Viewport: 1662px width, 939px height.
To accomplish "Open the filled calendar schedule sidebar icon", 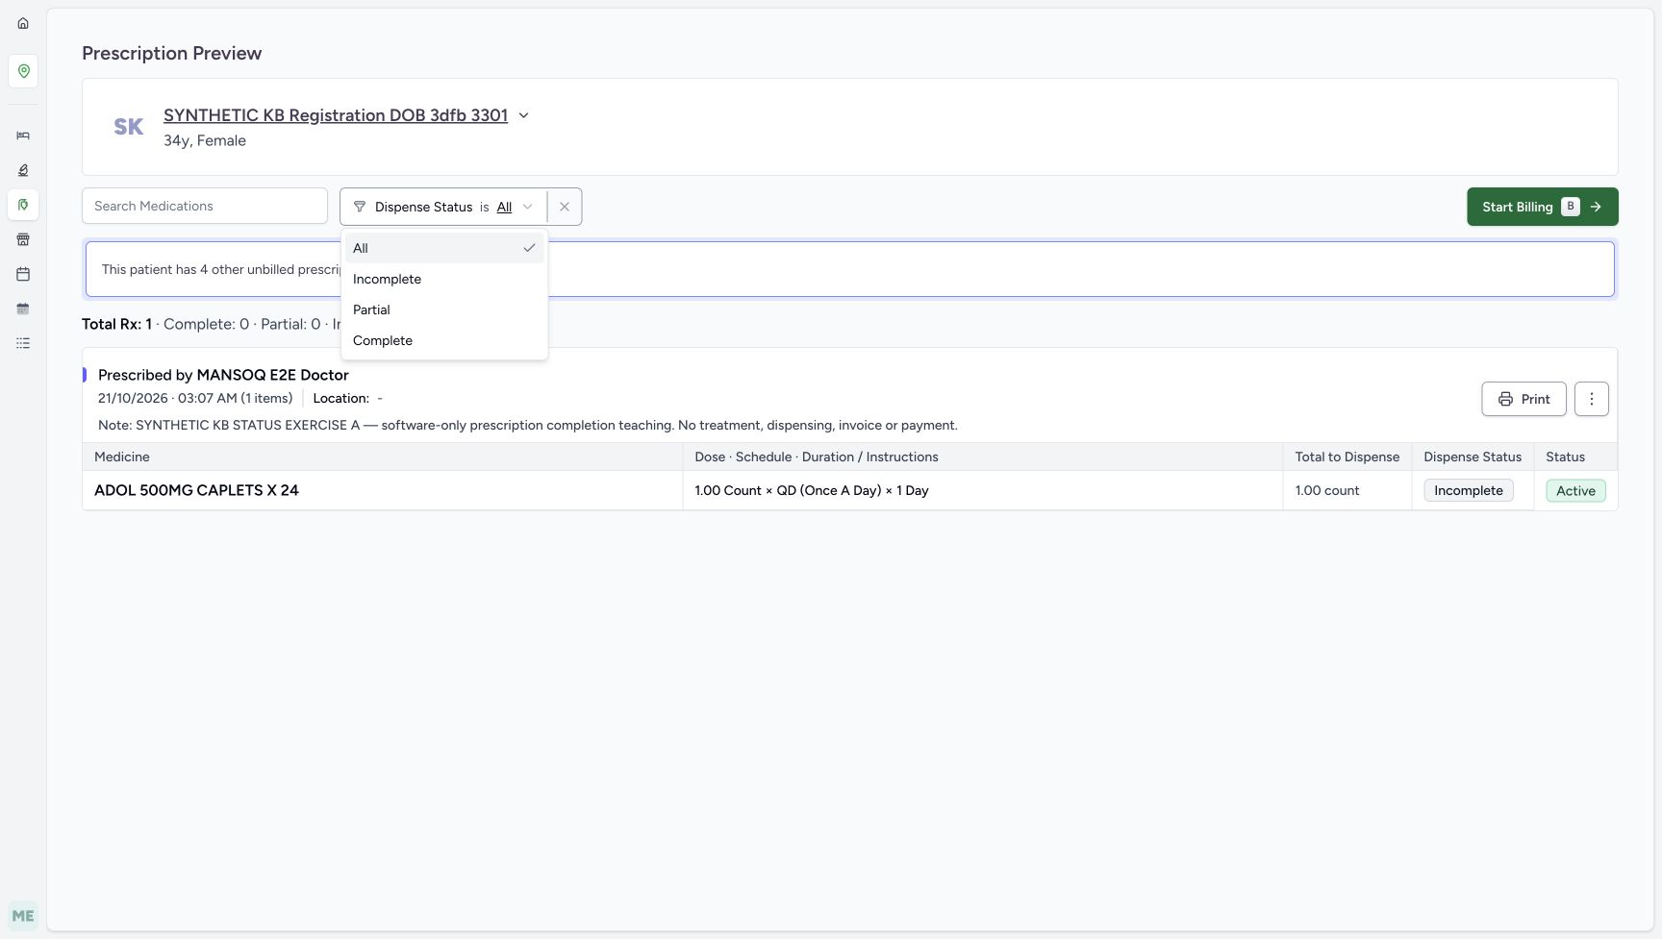I will (23, 309).
